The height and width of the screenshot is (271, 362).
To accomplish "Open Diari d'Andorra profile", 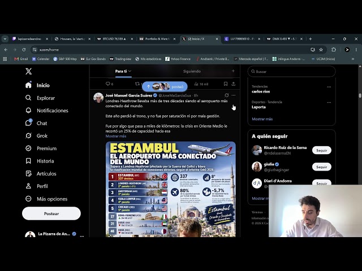I will pos(278,181).
